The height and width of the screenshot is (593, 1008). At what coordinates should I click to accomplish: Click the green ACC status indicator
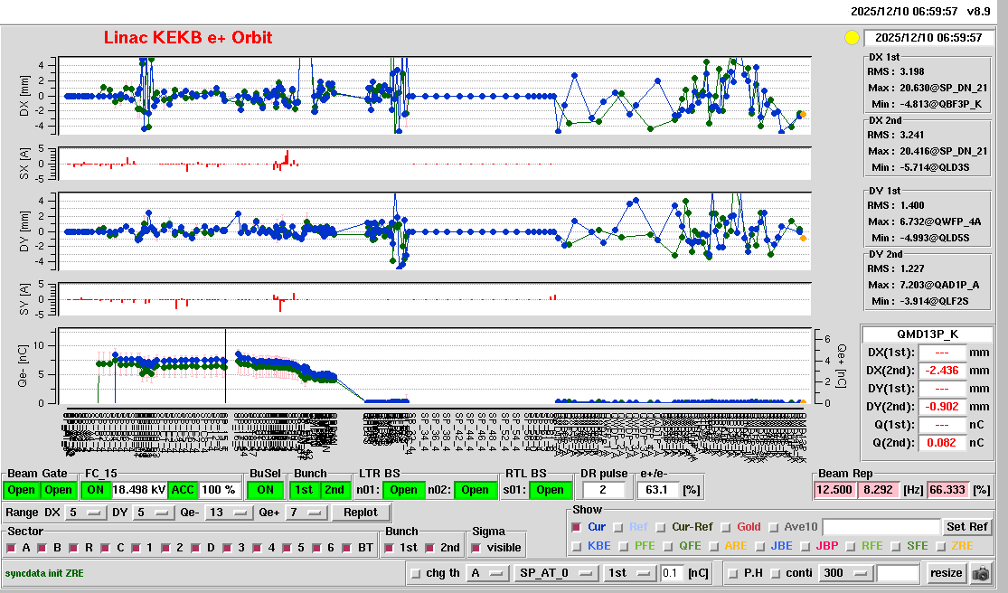[183, 490]
